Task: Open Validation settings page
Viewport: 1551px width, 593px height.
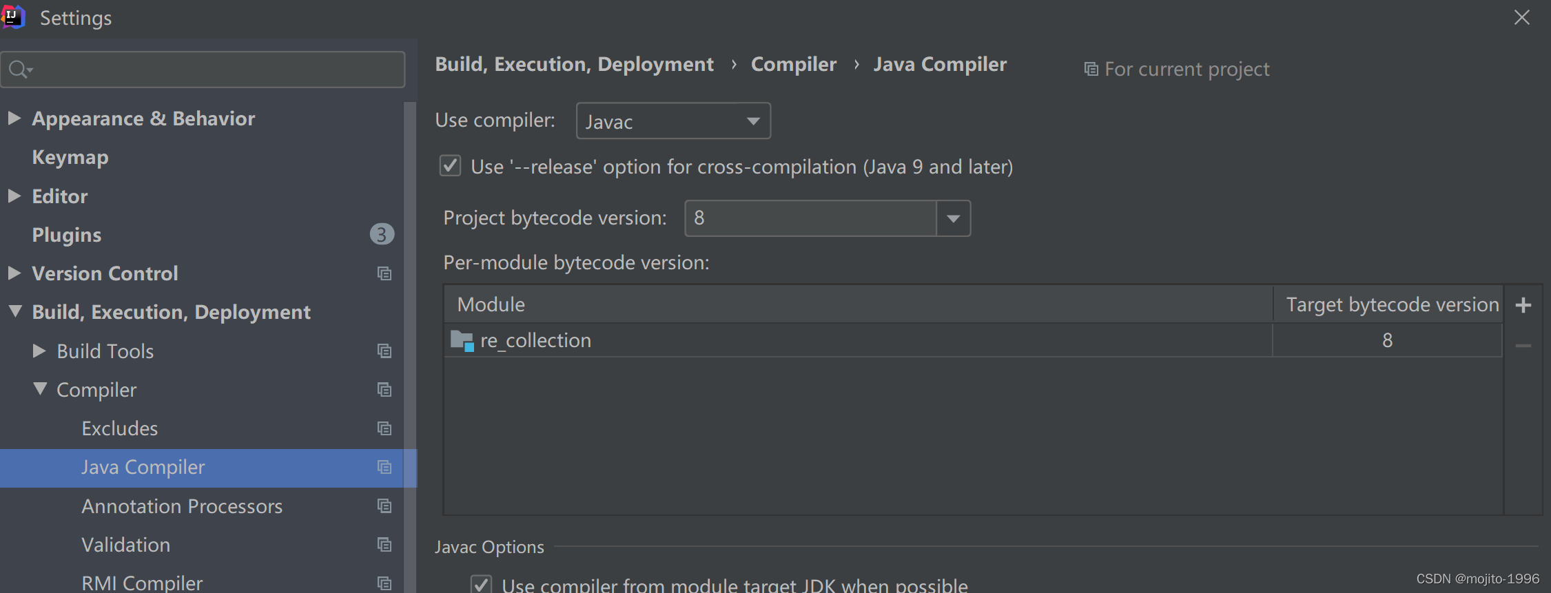Action: tap(126, 545)
